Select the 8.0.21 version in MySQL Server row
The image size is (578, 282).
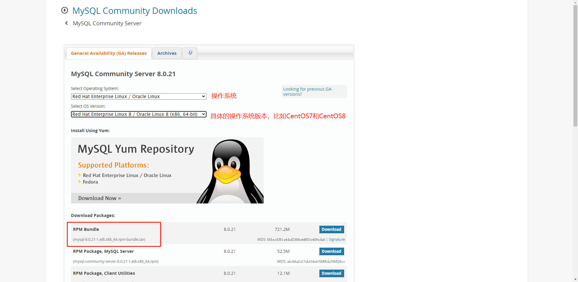(x=230, y=251)
